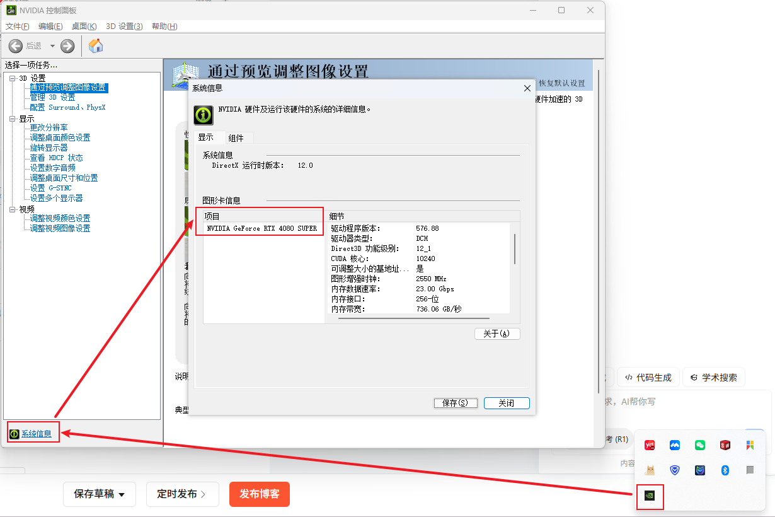Click the 内存带宽 row in details
Screen dimensions: 775x517
tap(419, 309)
